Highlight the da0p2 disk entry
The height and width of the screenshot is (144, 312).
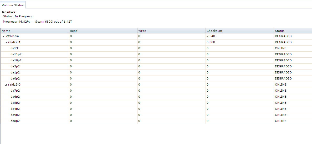[156, 78]
